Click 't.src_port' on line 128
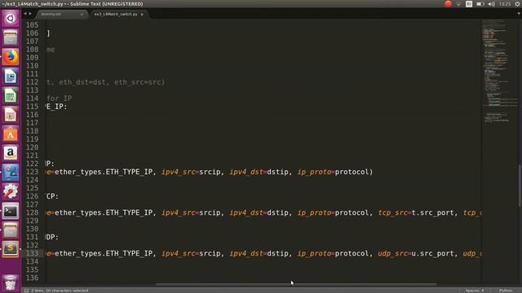The image size is (522, 293). pyautogui.click(x=432, y=212)
